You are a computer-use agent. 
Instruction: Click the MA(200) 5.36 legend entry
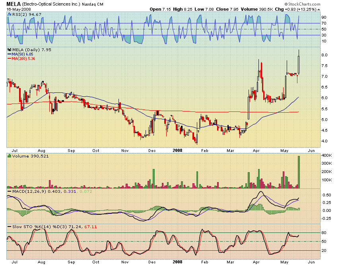21,58
